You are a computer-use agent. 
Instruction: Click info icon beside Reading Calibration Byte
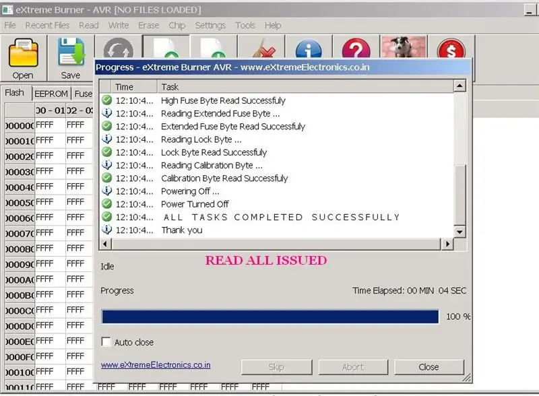[107, 165]
